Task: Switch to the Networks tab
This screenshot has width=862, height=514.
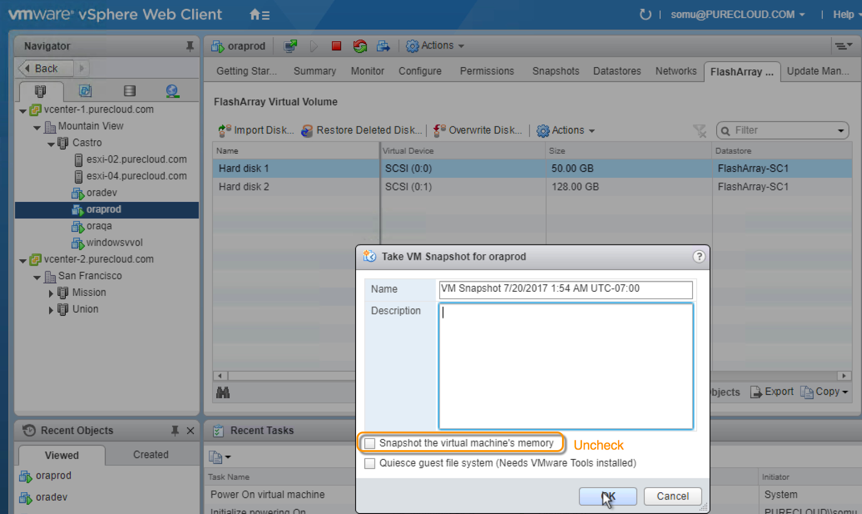Action: (676, 71)
